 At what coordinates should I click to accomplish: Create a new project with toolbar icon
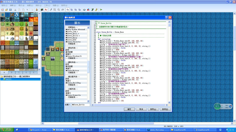coord(2,10)
